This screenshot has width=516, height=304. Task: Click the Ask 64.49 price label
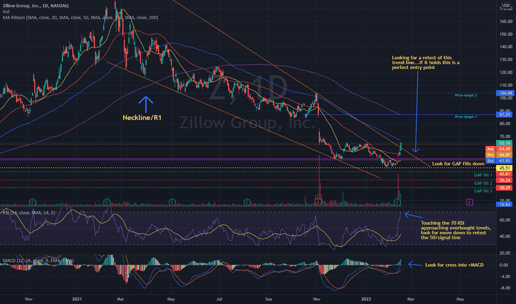point(499,149)
